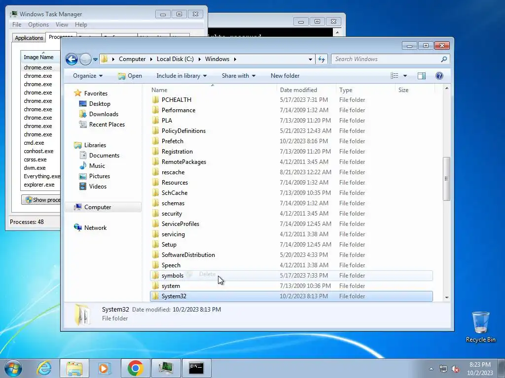Switch to Chrome from the taskbar

tap(135, 368)
